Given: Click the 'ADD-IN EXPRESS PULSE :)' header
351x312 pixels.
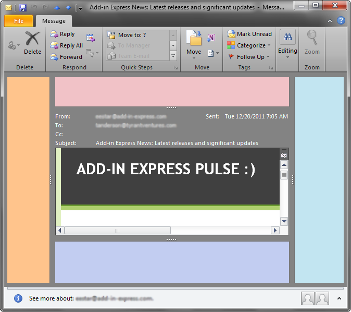Looking at the screenshot, I should 166,169.
